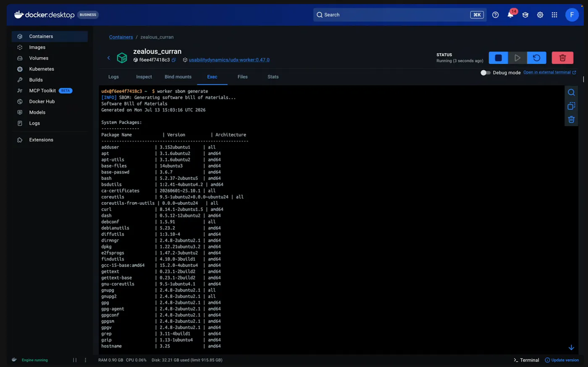Screen dimensions: 588x367
Task: Click the RAM 0.90 GB indicator
Action: pyautogui.click(x=111, y=360)
